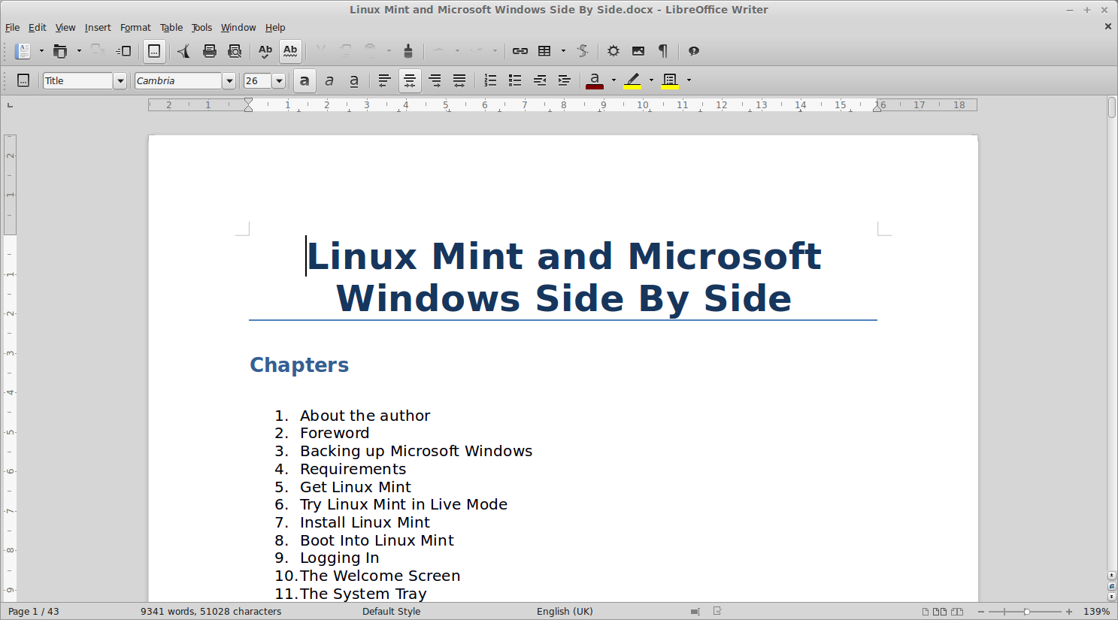Open the Tools menu

(x=201, y=28)
